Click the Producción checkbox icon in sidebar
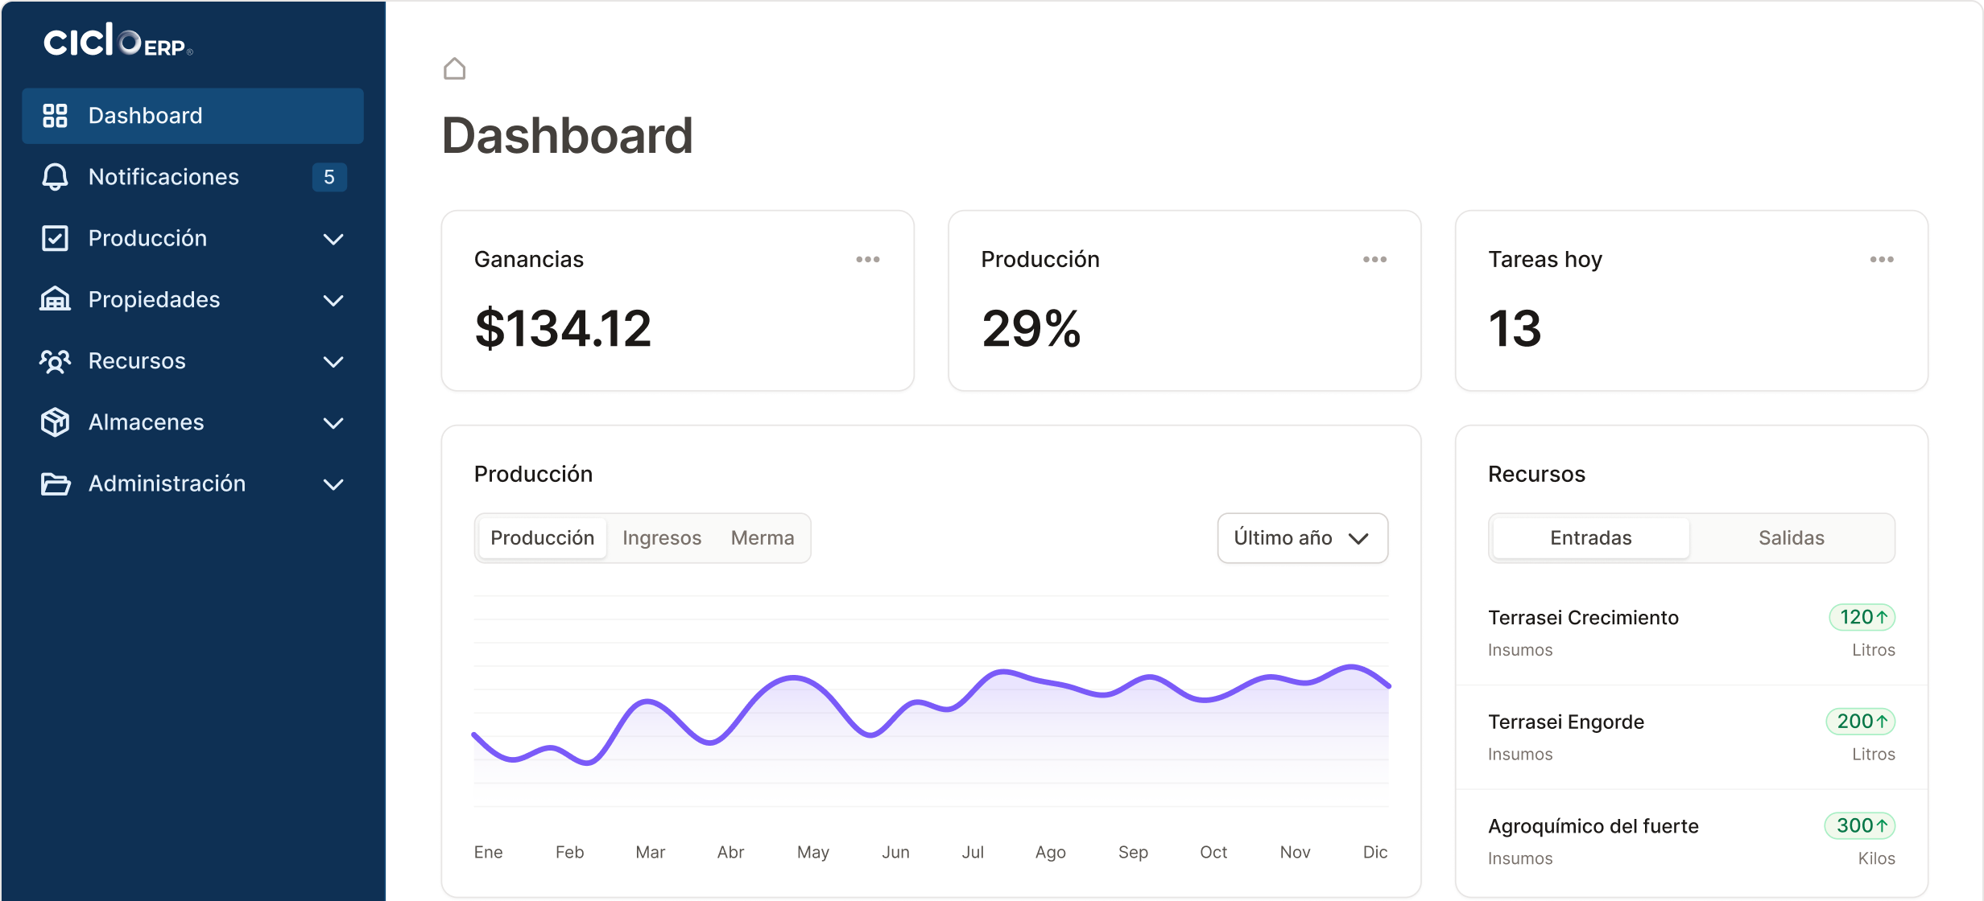This screenshot has height=901, width=1984. click(55, 238)
